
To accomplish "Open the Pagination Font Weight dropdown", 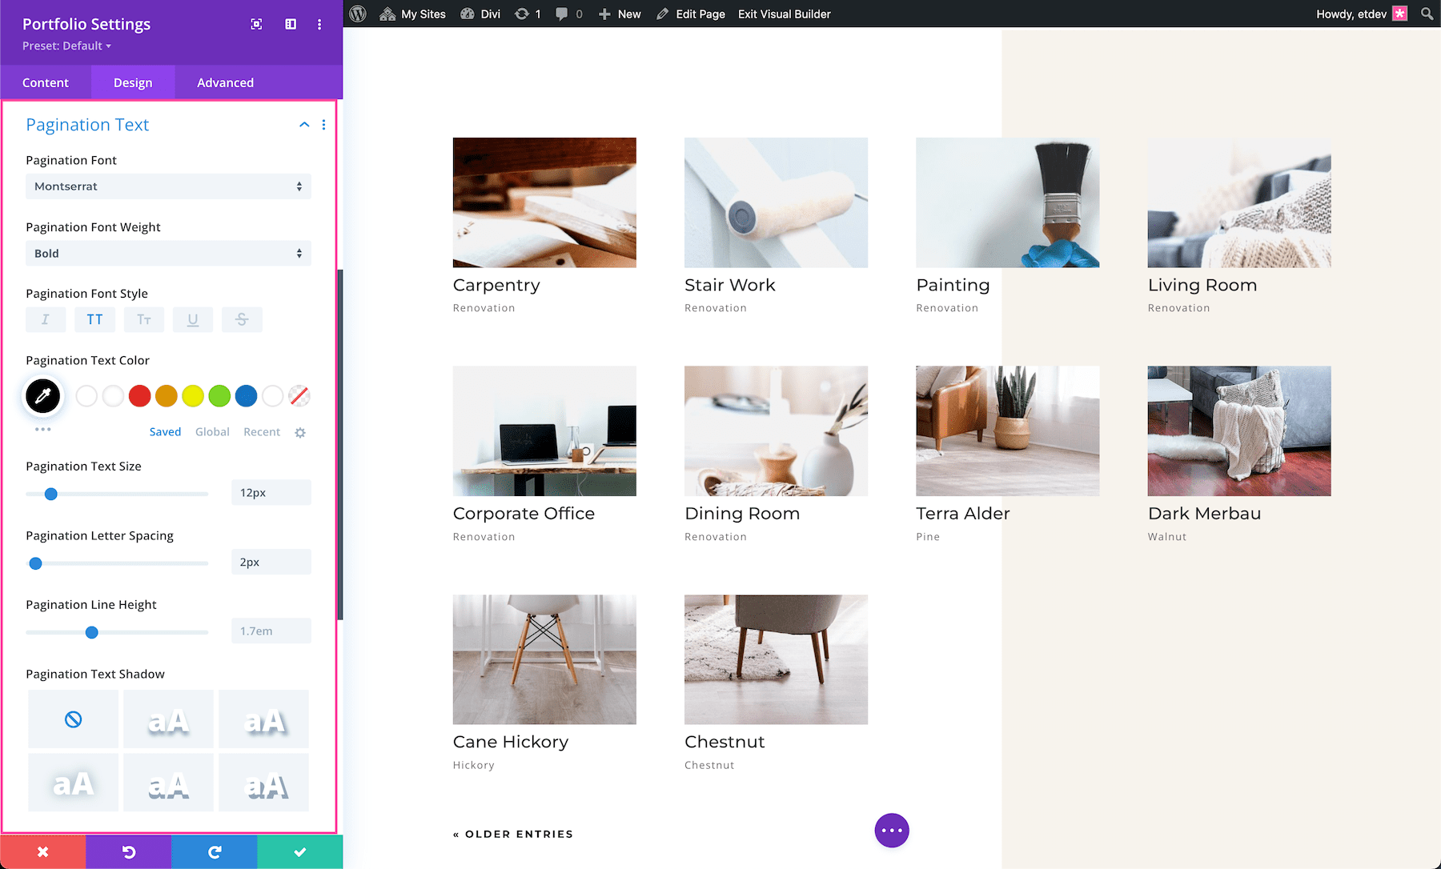I will click(168, 253).
